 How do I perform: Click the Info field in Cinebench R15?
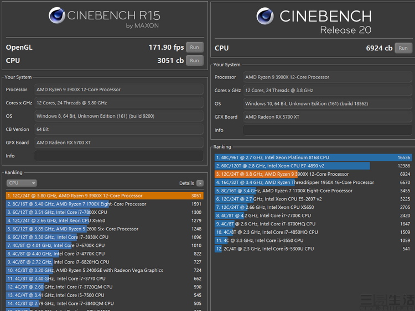(119, 156)
